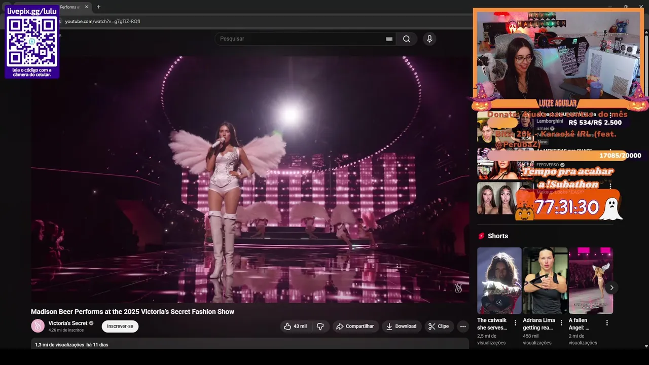Screen dimensions: 649x365
Task: Click the YouTube search magnifier button
Action: (407, 39)
